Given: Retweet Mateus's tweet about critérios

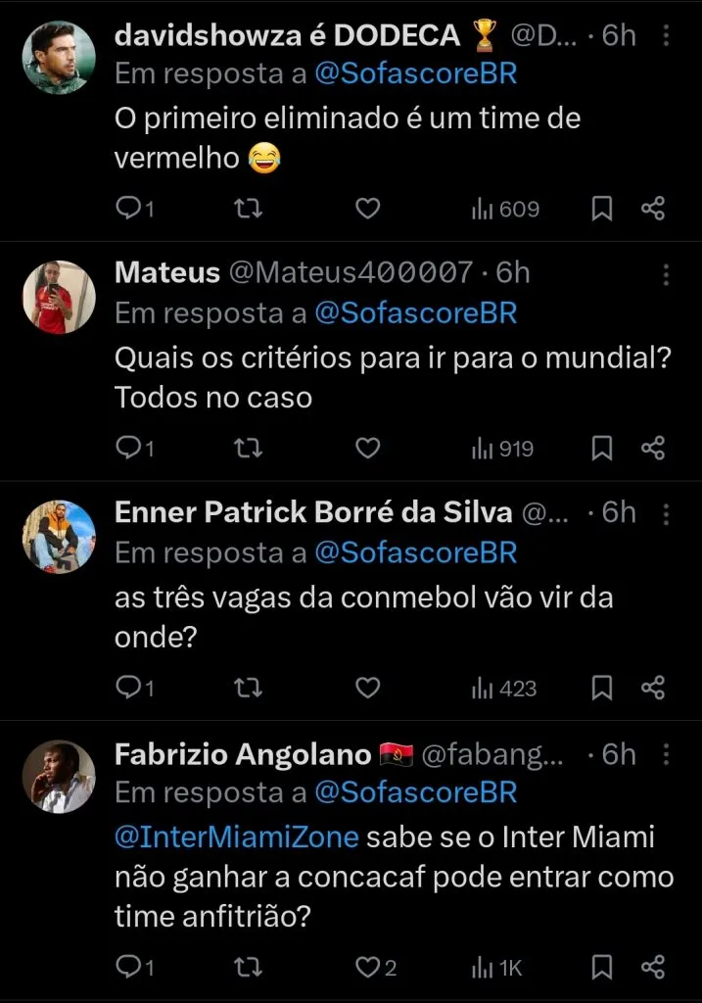Looking at the screenshot, I should pyautogui.click(x=249, y=449).
